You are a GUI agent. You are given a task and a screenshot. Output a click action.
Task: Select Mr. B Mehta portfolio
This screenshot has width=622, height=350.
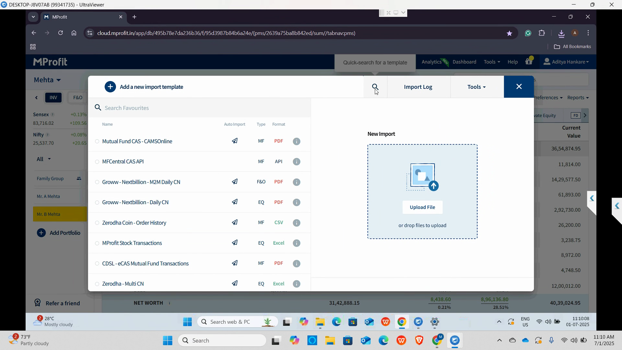click(x=60, y=214)
